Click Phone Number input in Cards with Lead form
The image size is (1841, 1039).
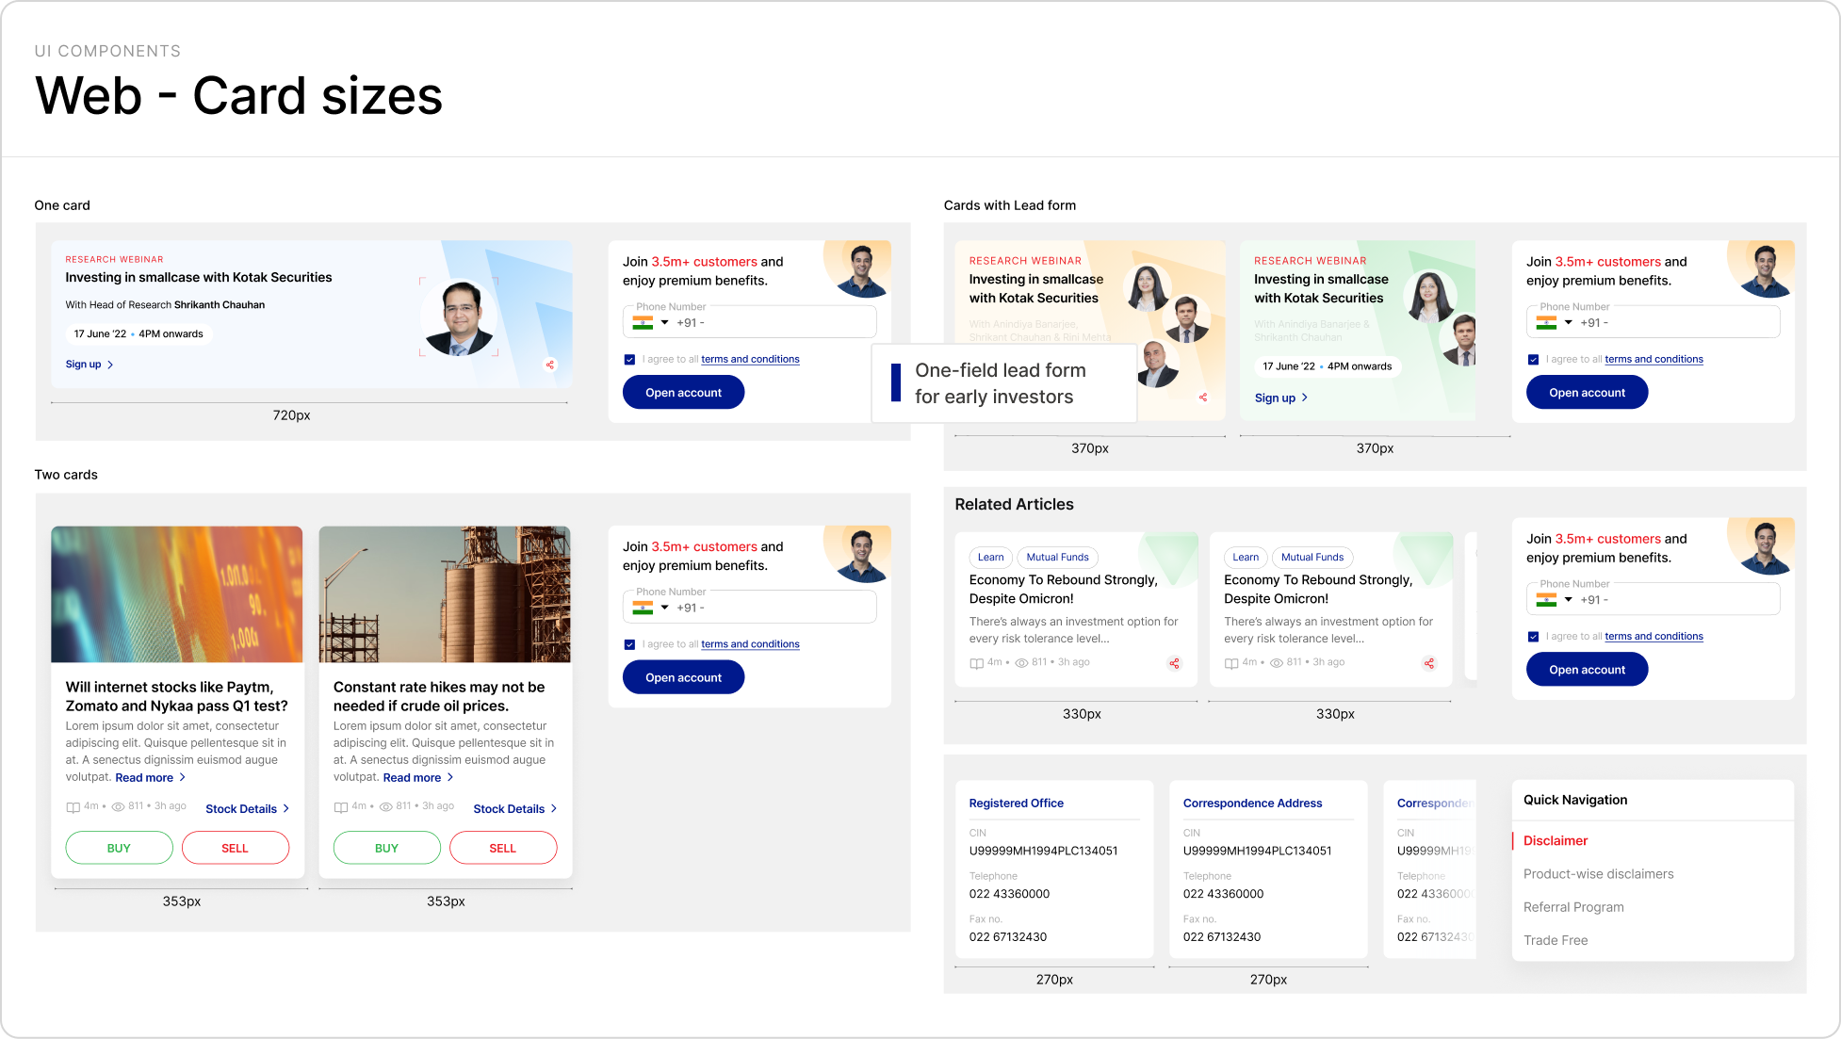pos(1653,322)
